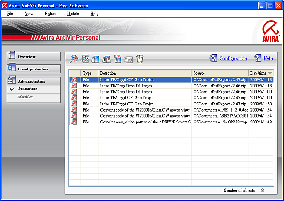Open the View menu
284x201 pixels.
coord(29,14)
